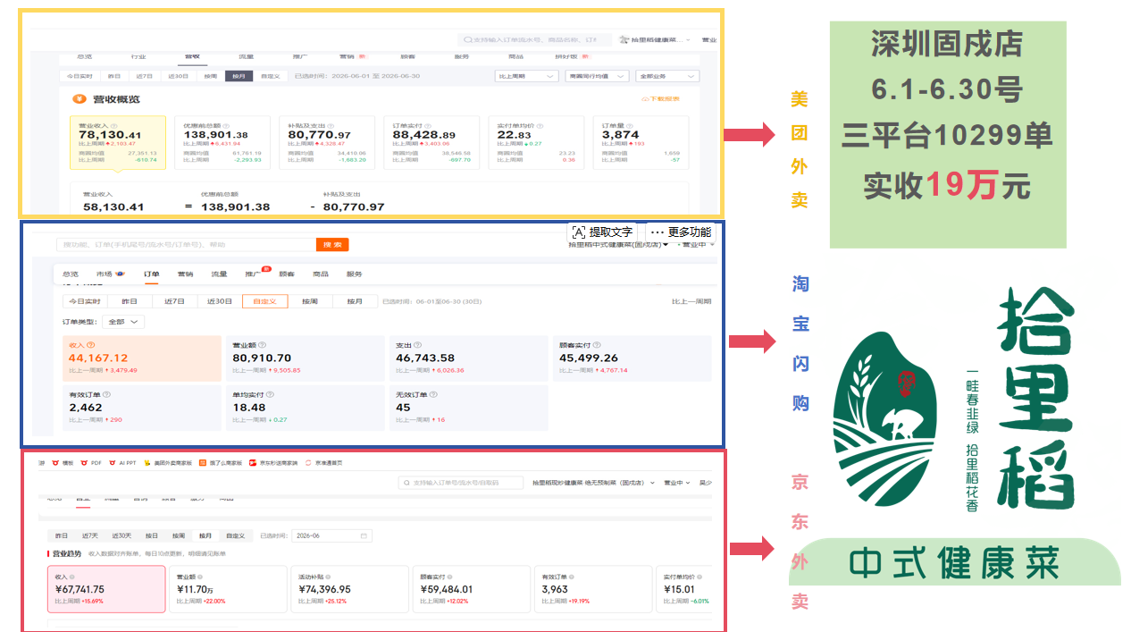Screen dimensions: 1131x632
Task: Click search icon in JD order search box
Action: pos(407,483)
